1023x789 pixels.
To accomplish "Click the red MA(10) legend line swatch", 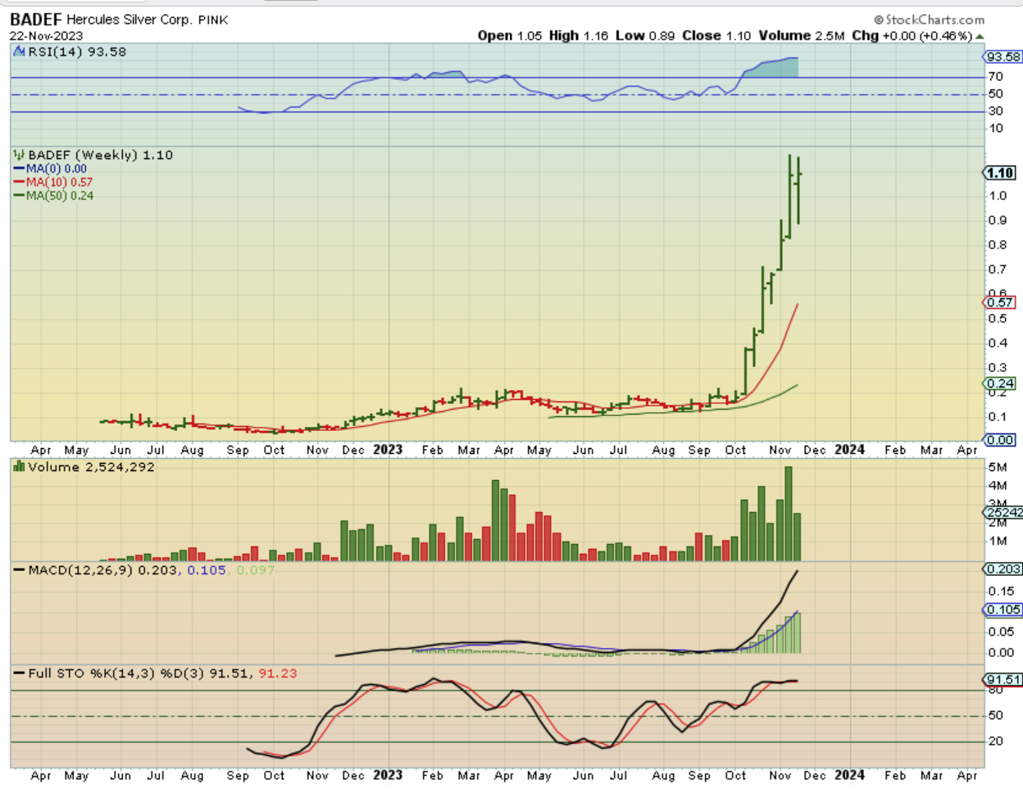I will [19, 182].
